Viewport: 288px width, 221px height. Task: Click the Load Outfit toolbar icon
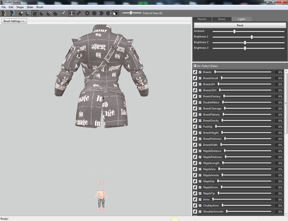[x=12, y=13]
